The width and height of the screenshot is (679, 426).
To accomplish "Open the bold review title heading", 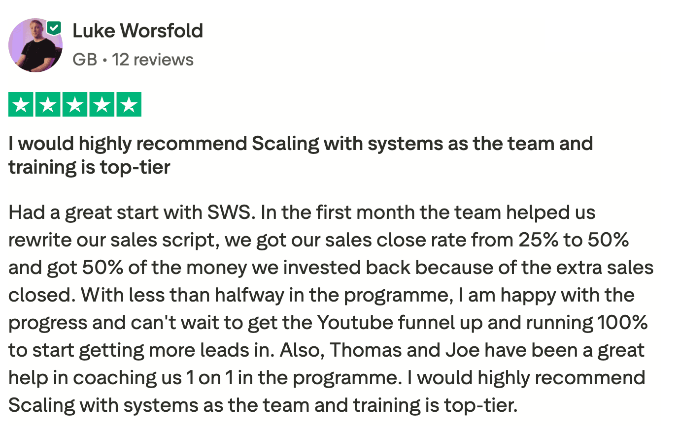I will point(301,155).
